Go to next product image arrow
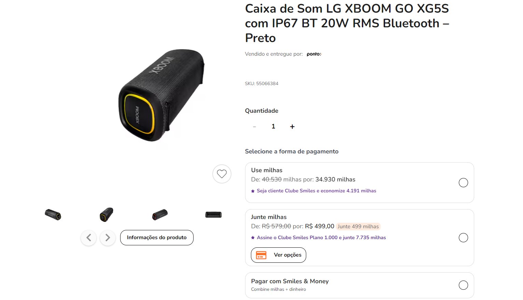Screen dimensions: 523x300 108,237
